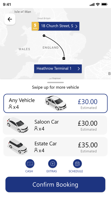Tap the pickup point circle marker on map
Screen dimensions: 111x198
coord(44,36)
